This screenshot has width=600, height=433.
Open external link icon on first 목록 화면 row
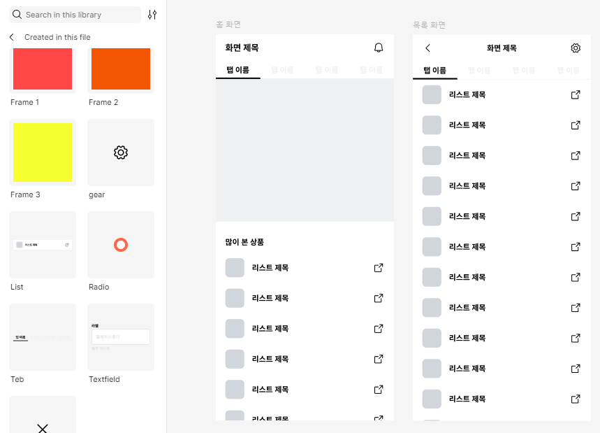(x=576, y=94)
